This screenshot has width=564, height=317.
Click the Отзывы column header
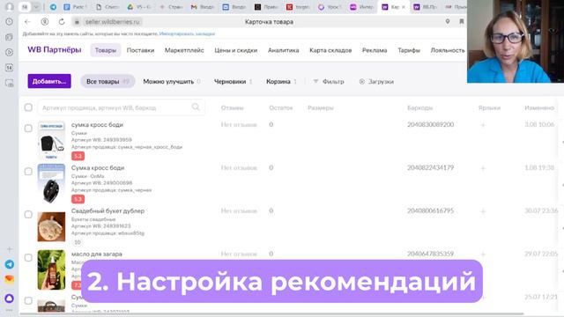(232, 107)
